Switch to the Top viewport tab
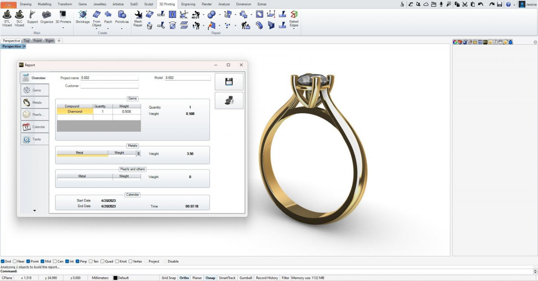538x281 pixels. [26, 41]
